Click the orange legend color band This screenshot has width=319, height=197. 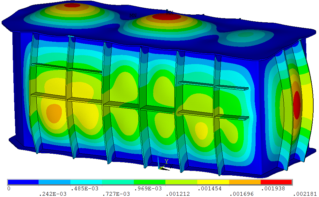click(245, 182)
